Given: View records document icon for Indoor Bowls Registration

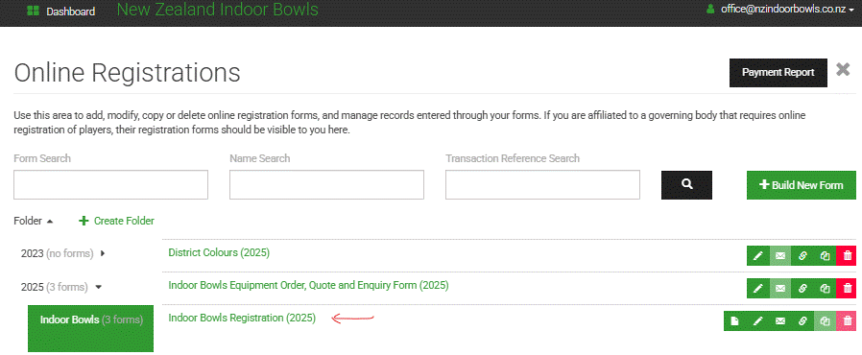Looking at the screenshot, I should coord(735,320).
